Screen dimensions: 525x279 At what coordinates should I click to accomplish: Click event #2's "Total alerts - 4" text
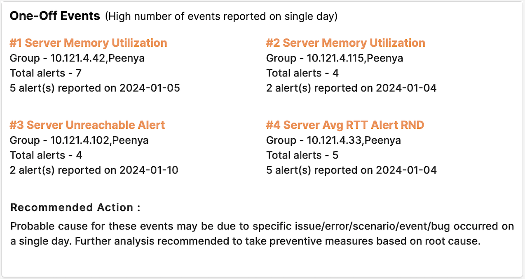point(302,73)
